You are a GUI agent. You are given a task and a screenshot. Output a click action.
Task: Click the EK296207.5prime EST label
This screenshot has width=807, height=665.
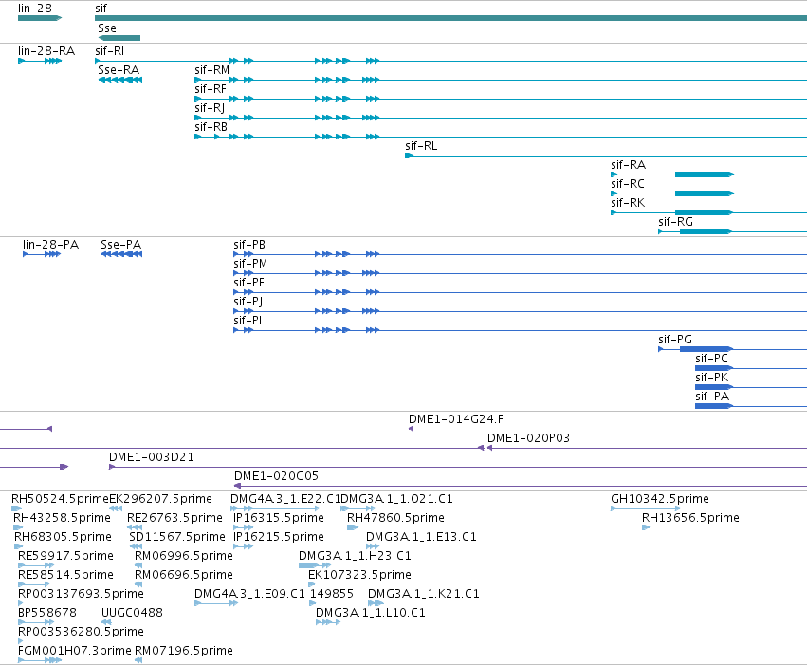pyautogui.click(x=160, y=499)
